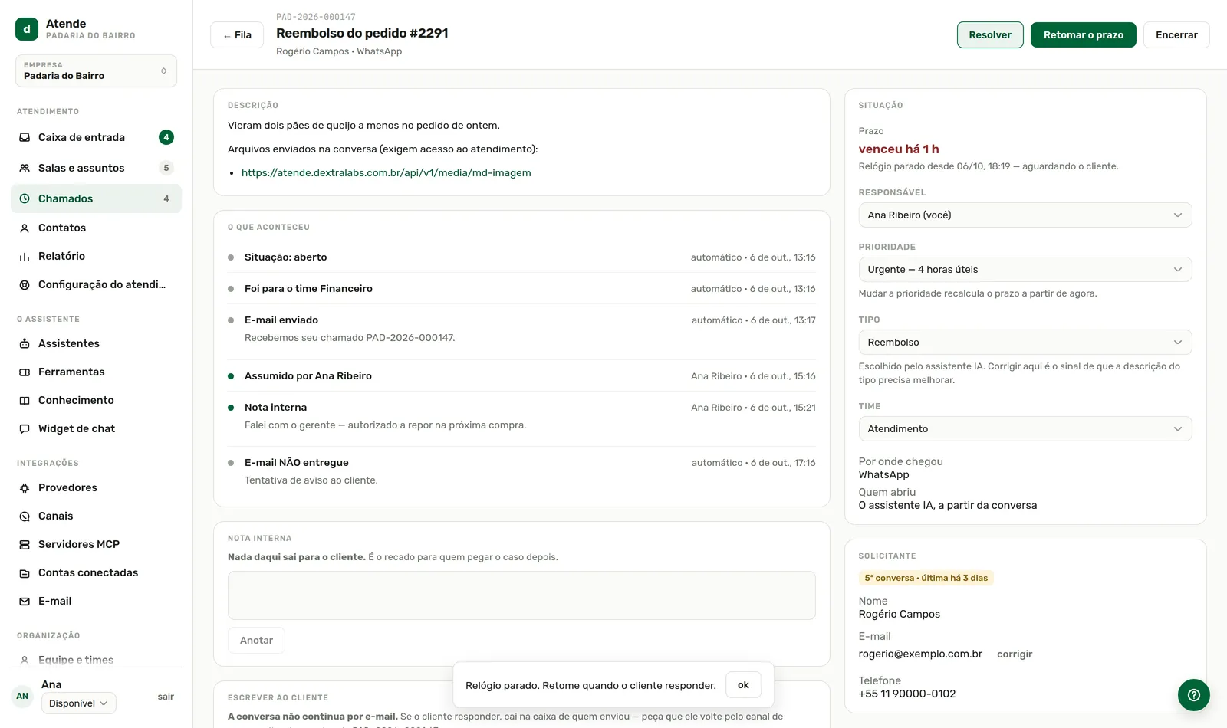The width and height of the screenshot is (1227, 728).
Task: Click Widget de chat bubble icon
Action: [25, 428]
